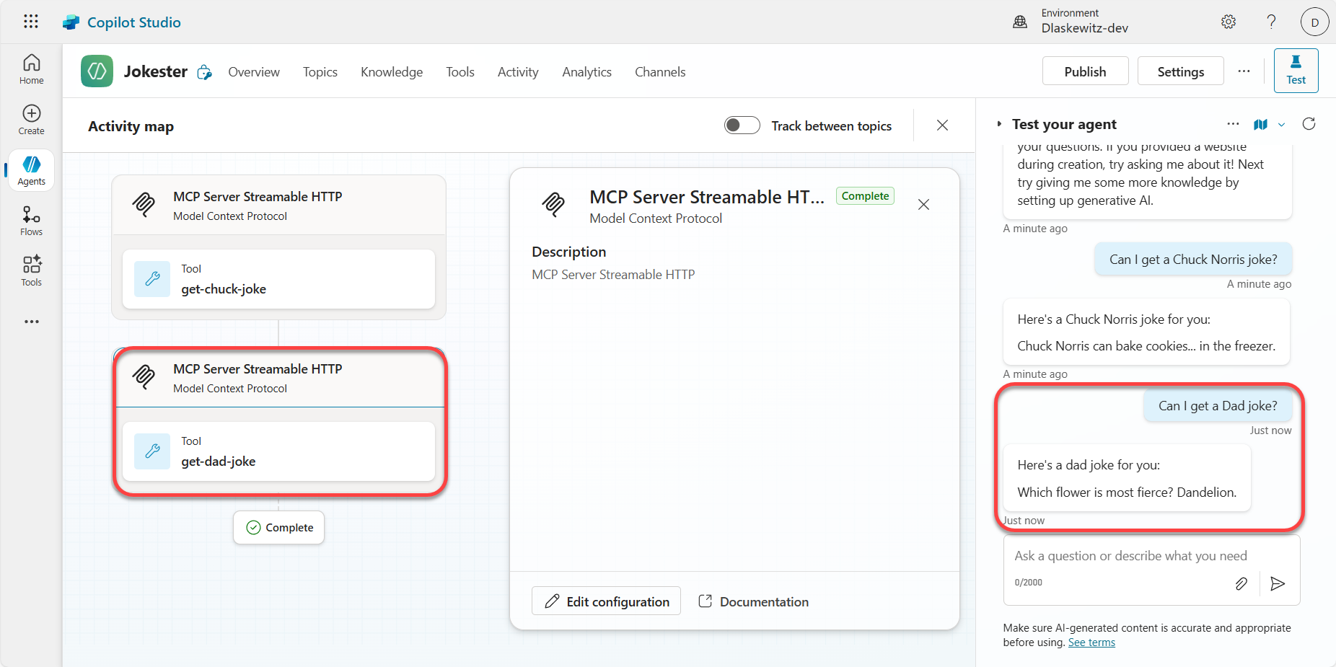Screen dimensions: 1336x667
Task: Toggle the Test pane button
Action: (x=1296, y=71)
